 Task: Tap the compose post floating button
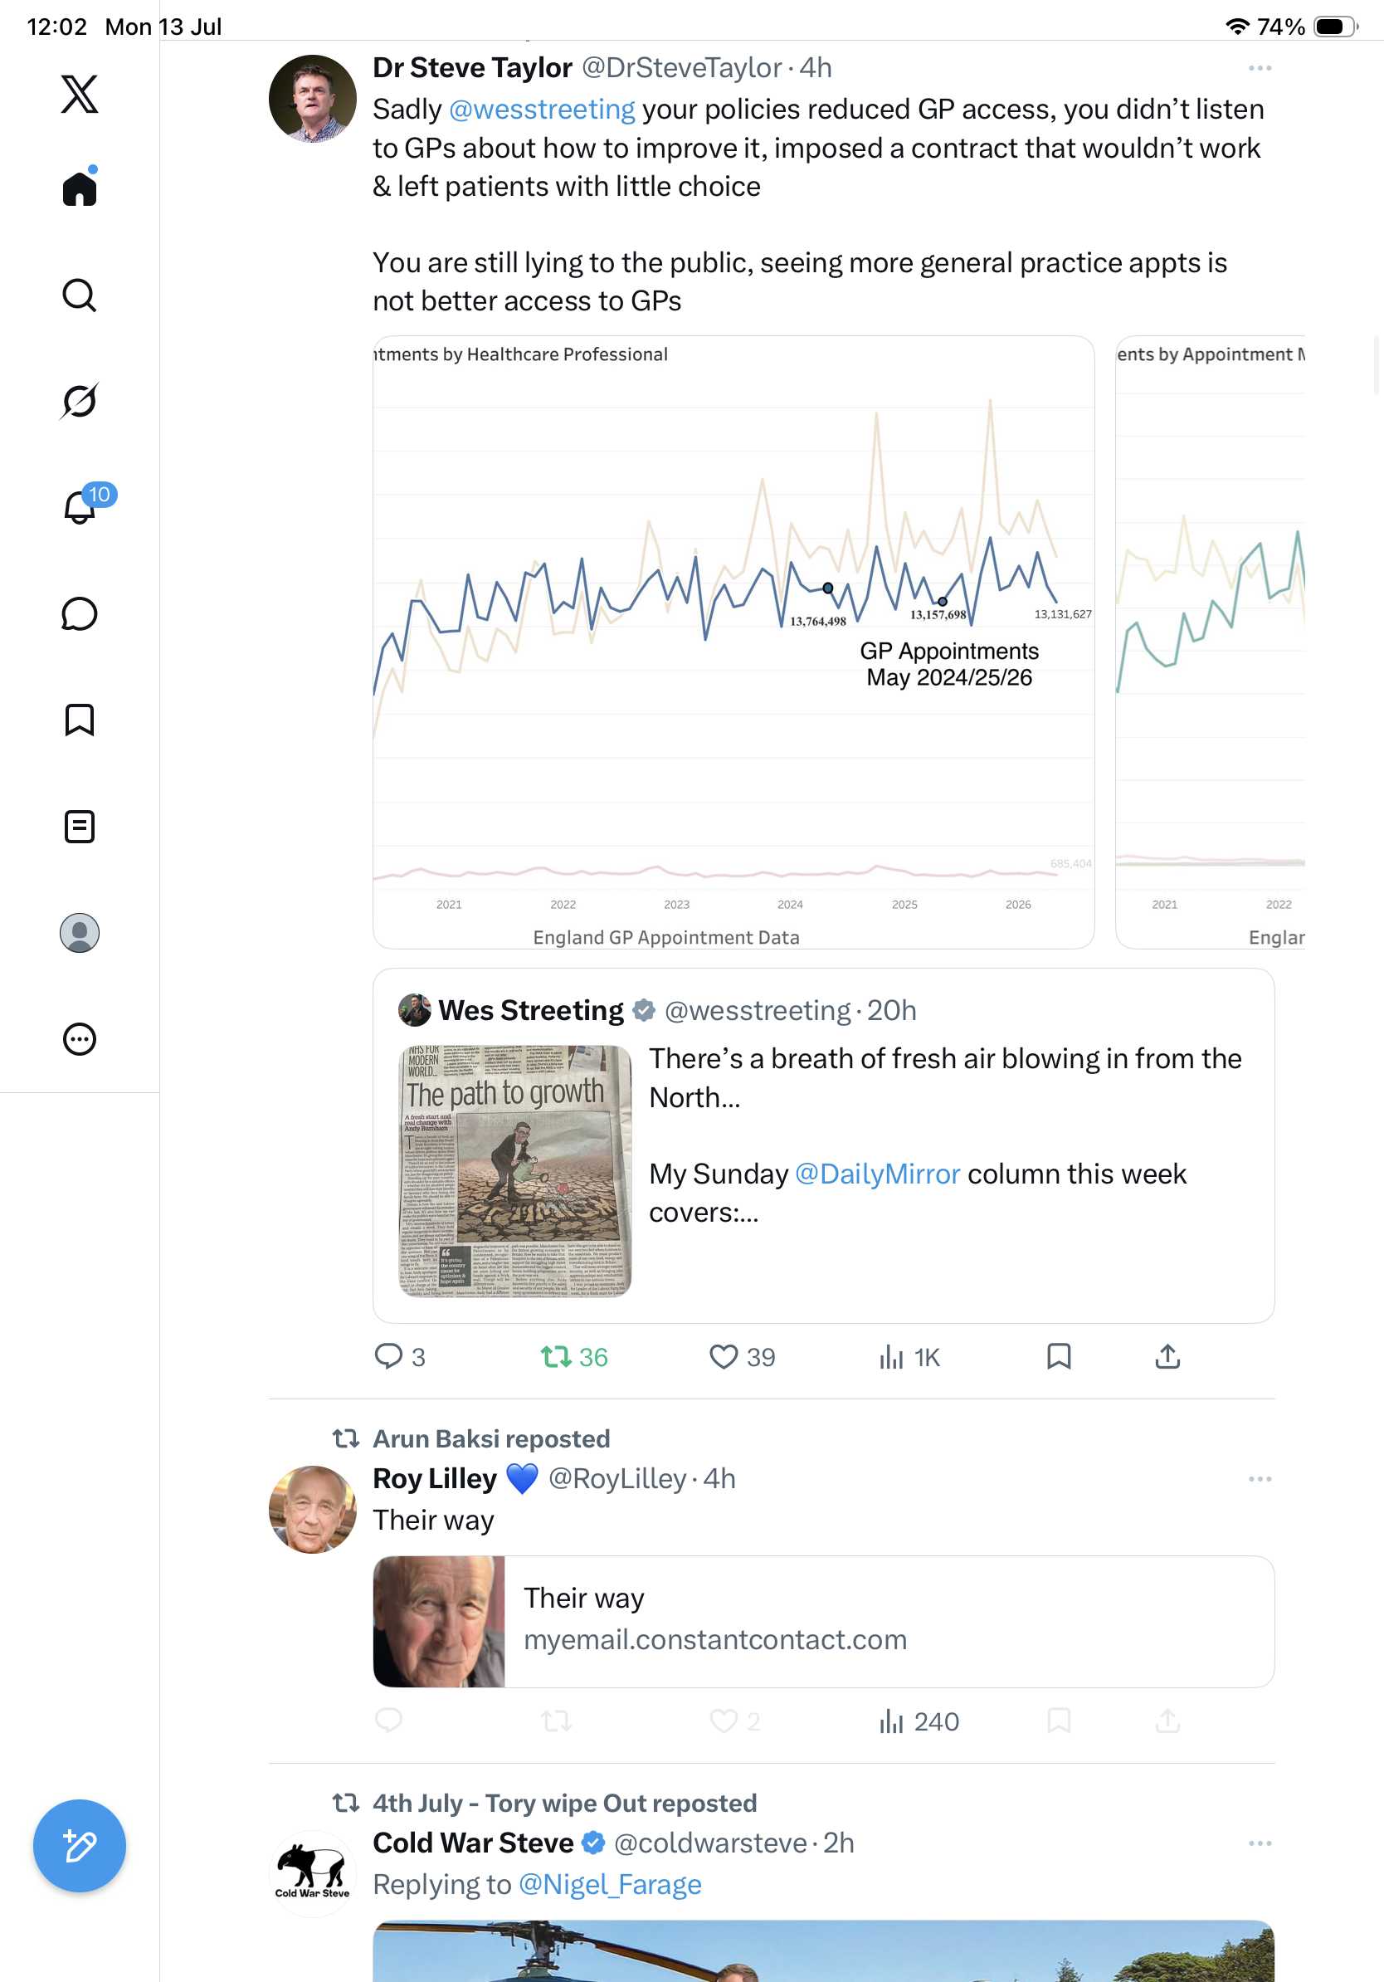pos(80,1846)
